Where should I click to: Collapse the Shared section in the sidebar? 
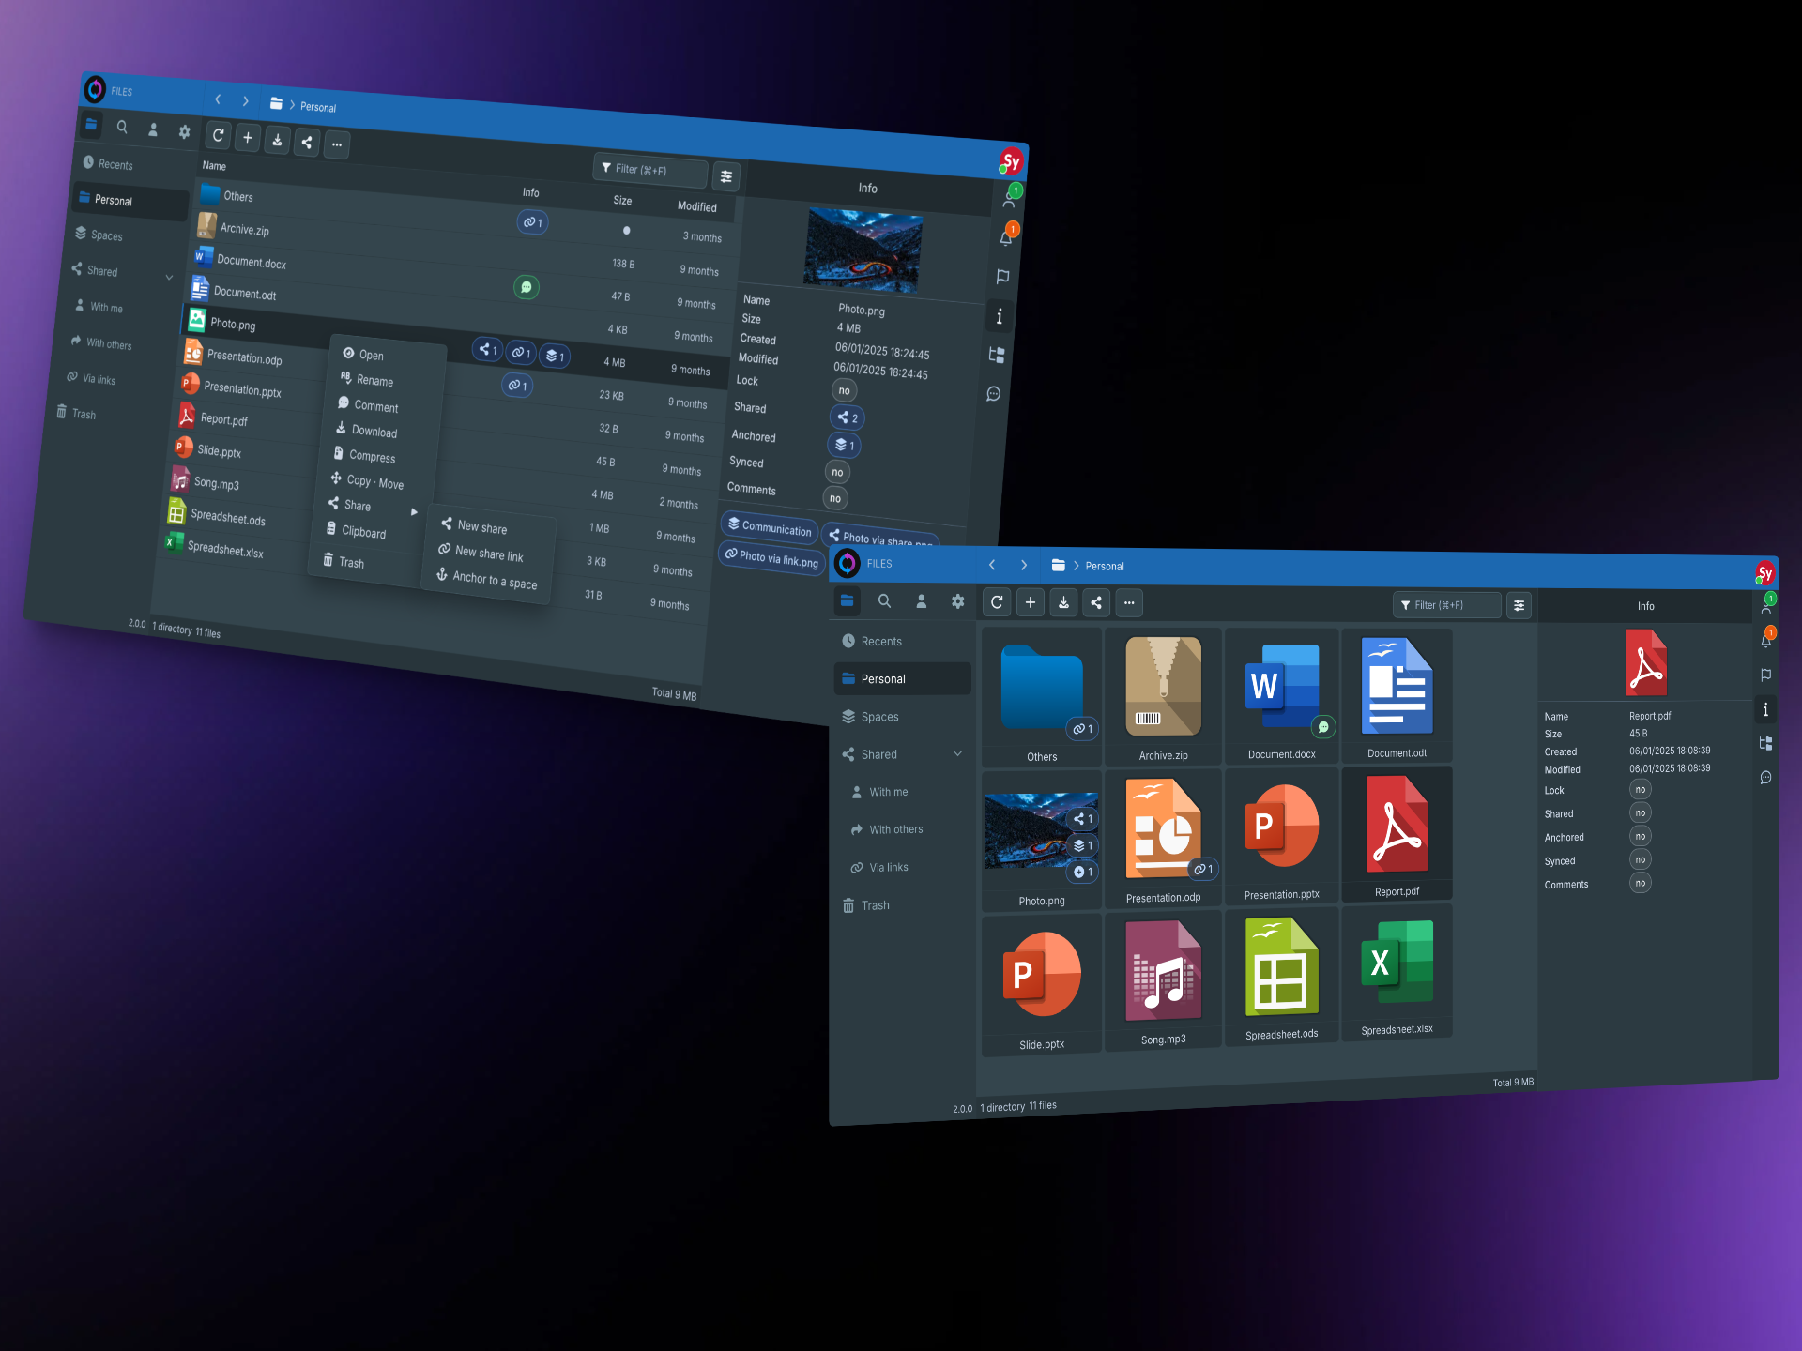[x=957, y=753]
